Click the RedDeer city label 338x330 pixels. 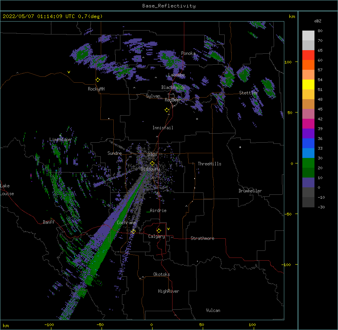coord(173,100)
